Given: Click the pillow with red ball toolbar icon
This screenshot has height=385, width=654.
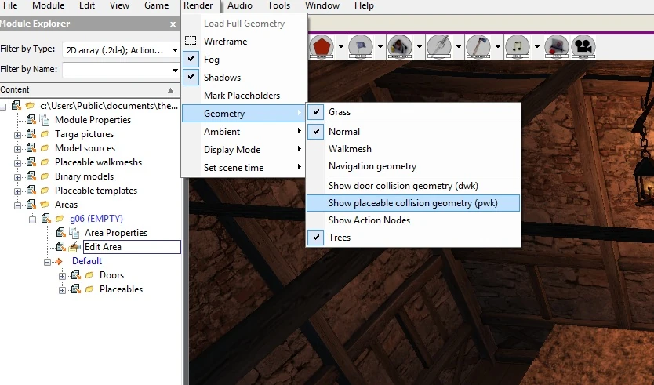Looking at the screenshot, I should pos(557,46).
